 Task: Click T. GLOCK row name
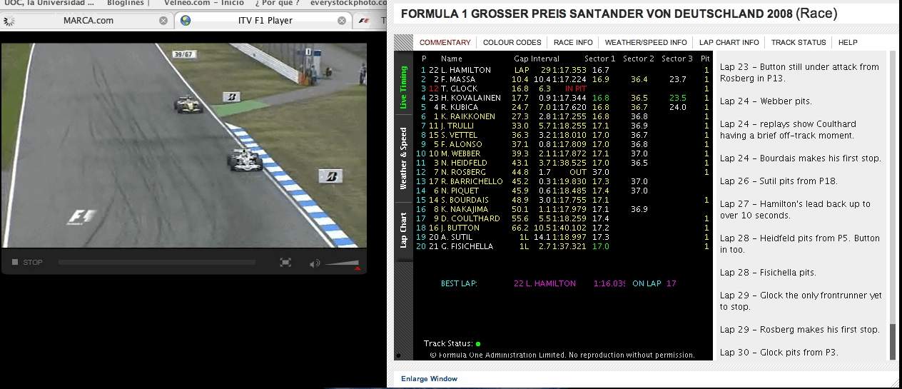coord(460,89)
